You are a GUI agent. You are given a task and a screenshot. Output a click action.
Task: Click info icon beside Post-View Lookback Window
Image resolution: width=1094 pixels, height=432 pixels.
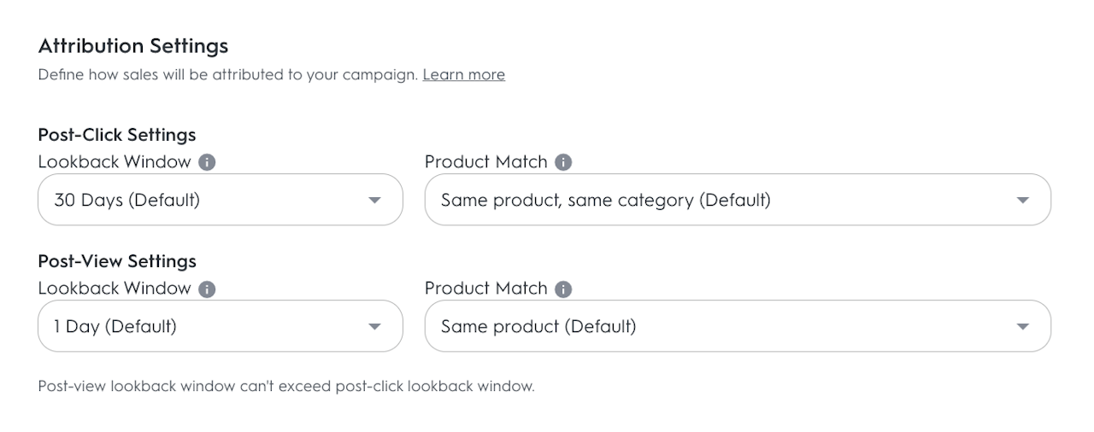pos(207,289)
